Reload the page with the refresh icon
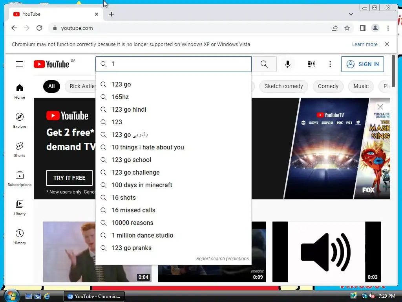Screen dimensions: 402x302 pyautogui.click(x=39, y=28)
